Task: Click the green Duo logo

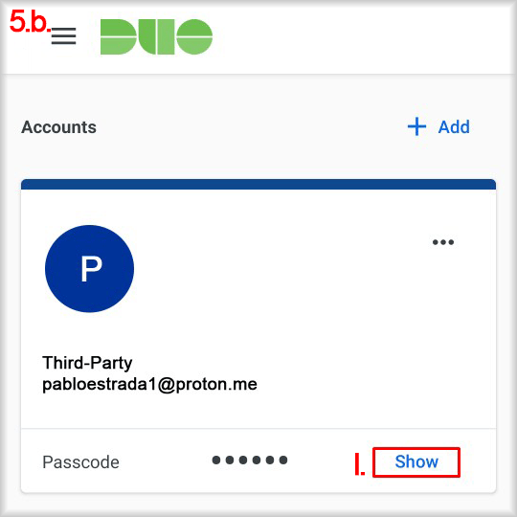Action: [x=156, y=36]
